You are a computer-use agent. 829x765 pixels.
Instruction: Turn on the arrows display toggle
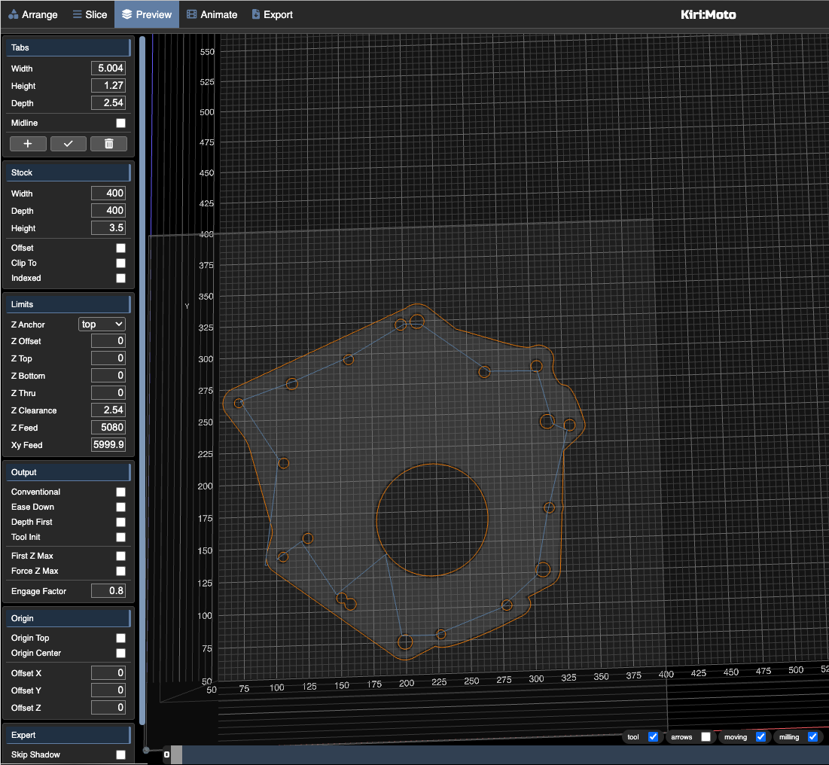point(706,737)
